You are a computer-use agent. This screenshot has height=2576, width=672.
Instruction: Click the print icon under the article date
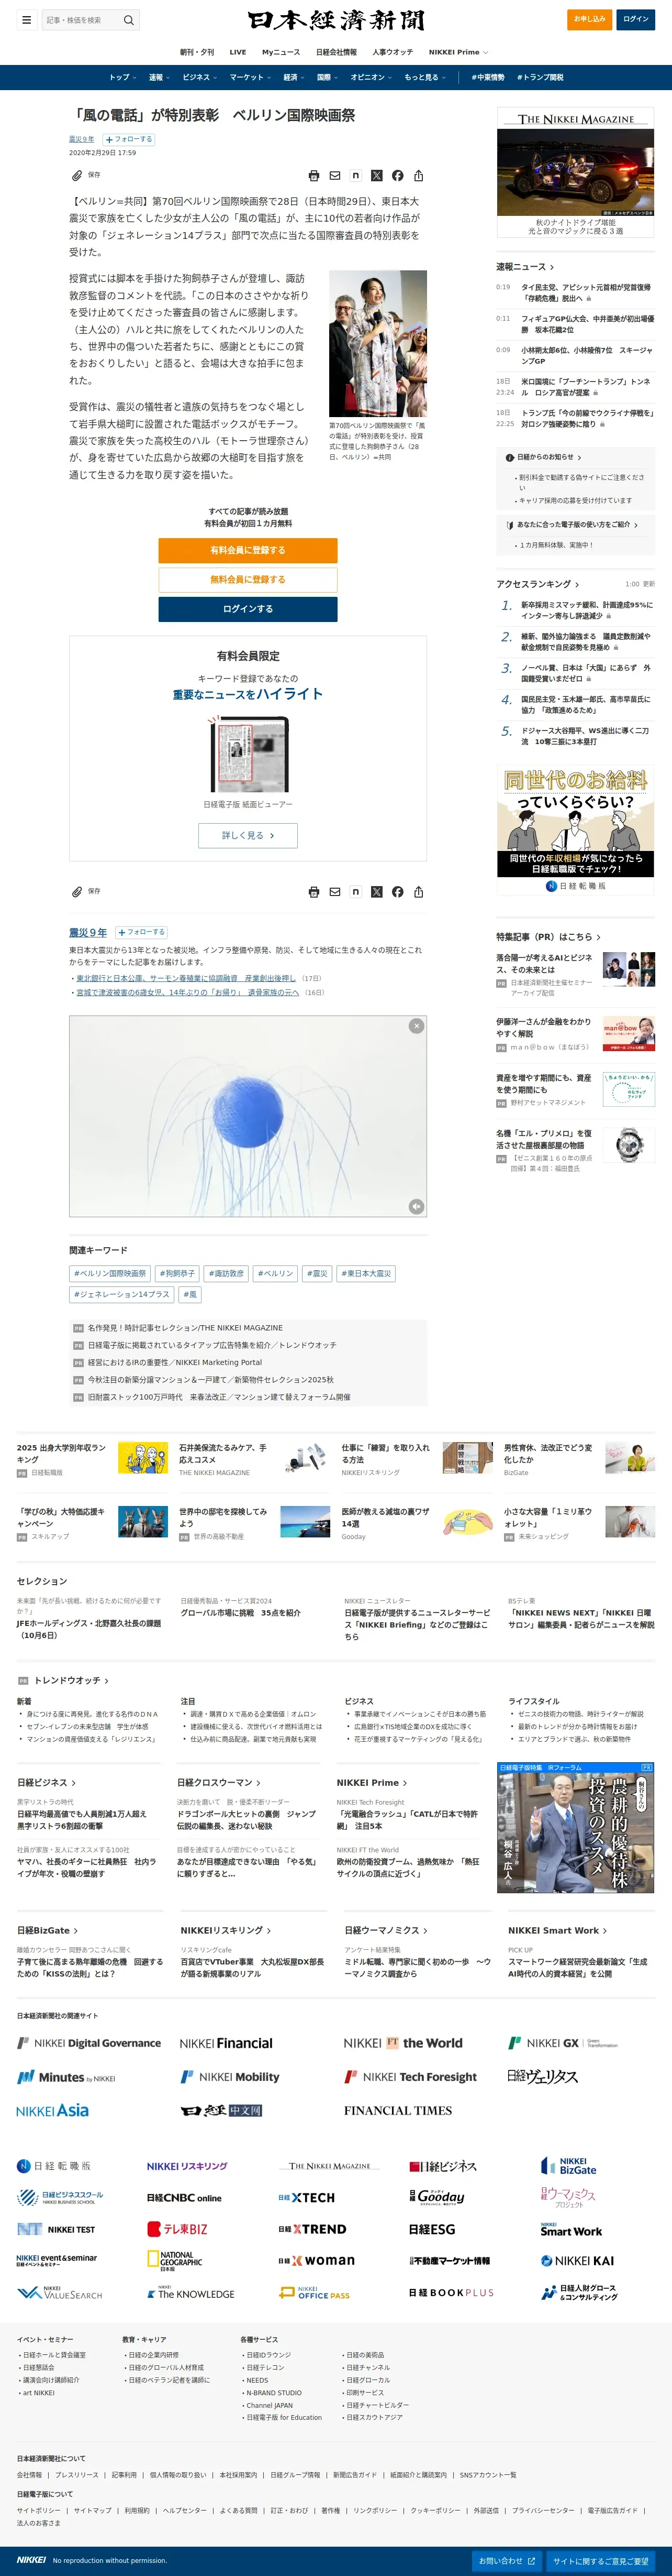pos(313,176)
